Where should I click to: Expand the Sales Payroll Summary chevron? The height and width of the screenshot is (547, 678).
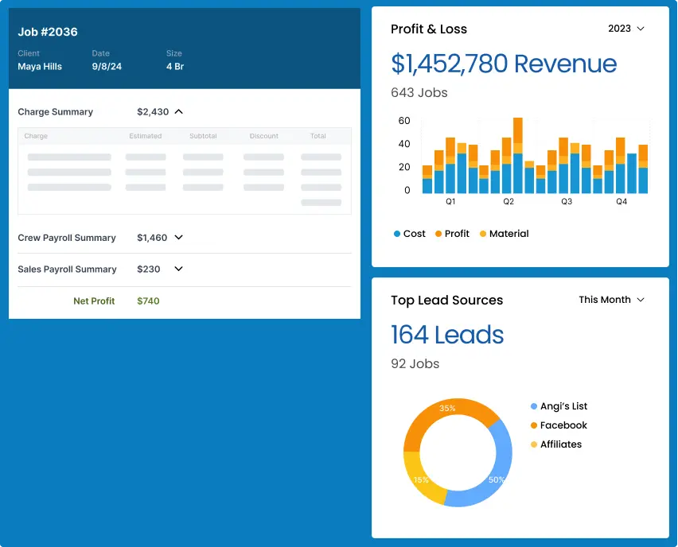point(179,270)
